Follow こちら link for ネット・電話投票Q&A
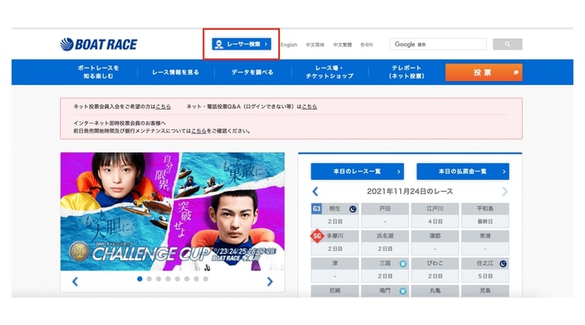Image resolution: width=585 pixels, height=325 pixels. coord(309,106)
